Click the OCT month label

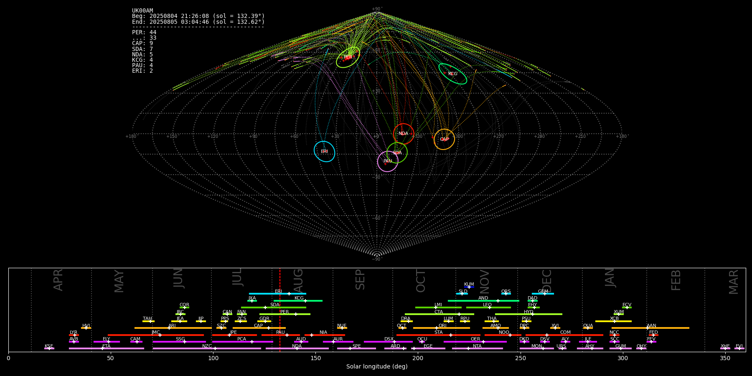(x=421, y=280)
